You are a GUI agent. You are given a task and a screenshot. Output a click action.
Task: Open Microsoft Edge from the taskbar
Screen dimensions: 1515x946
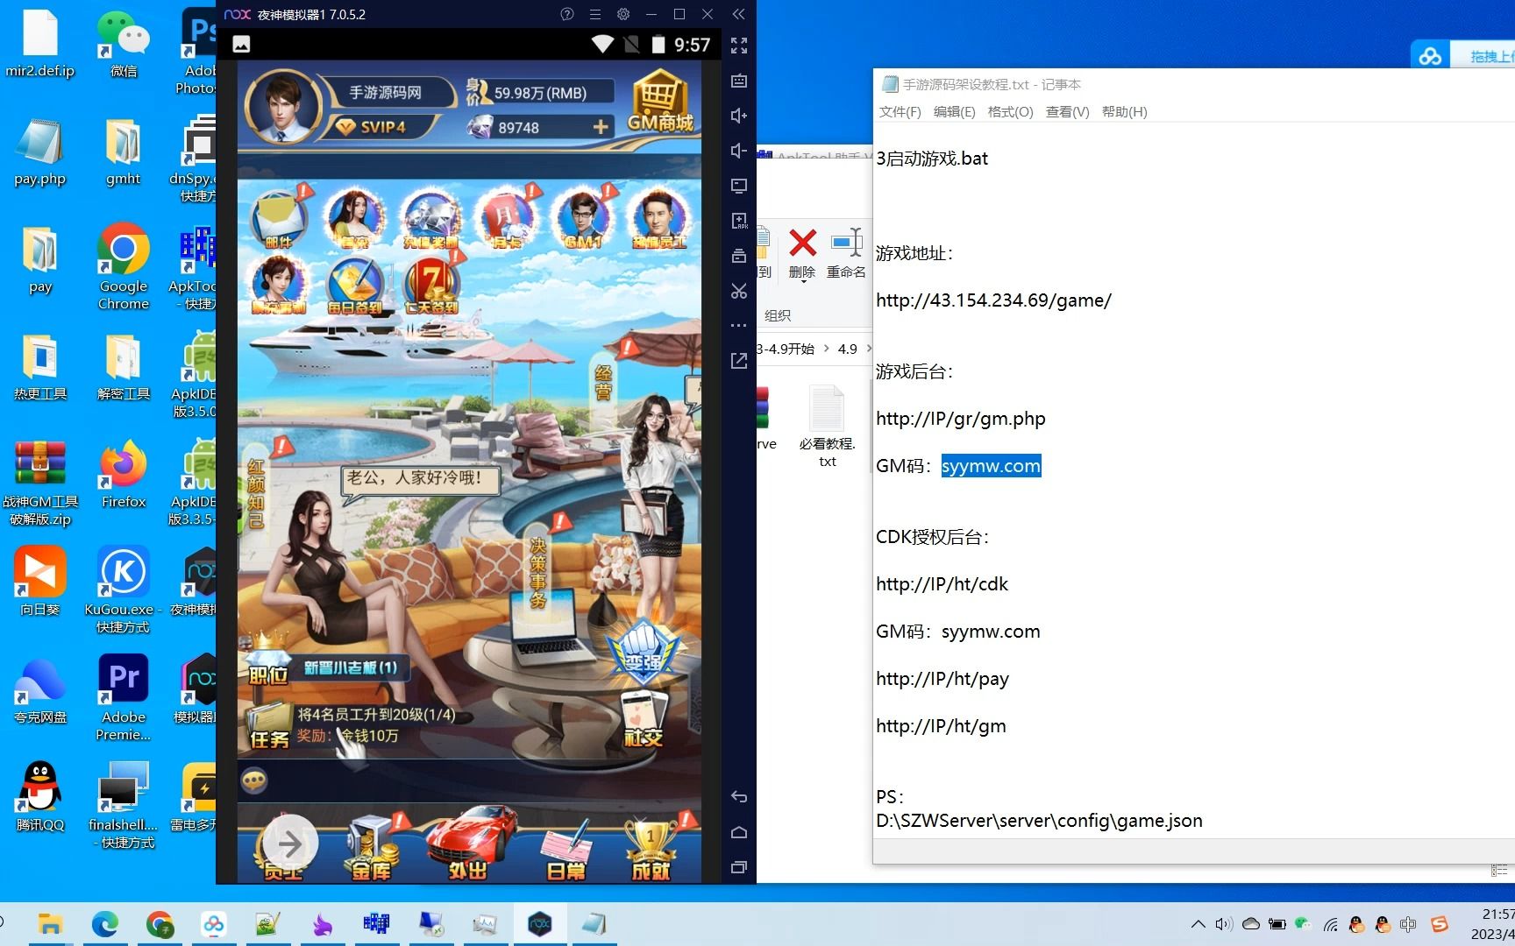click(x=105, y=924)
